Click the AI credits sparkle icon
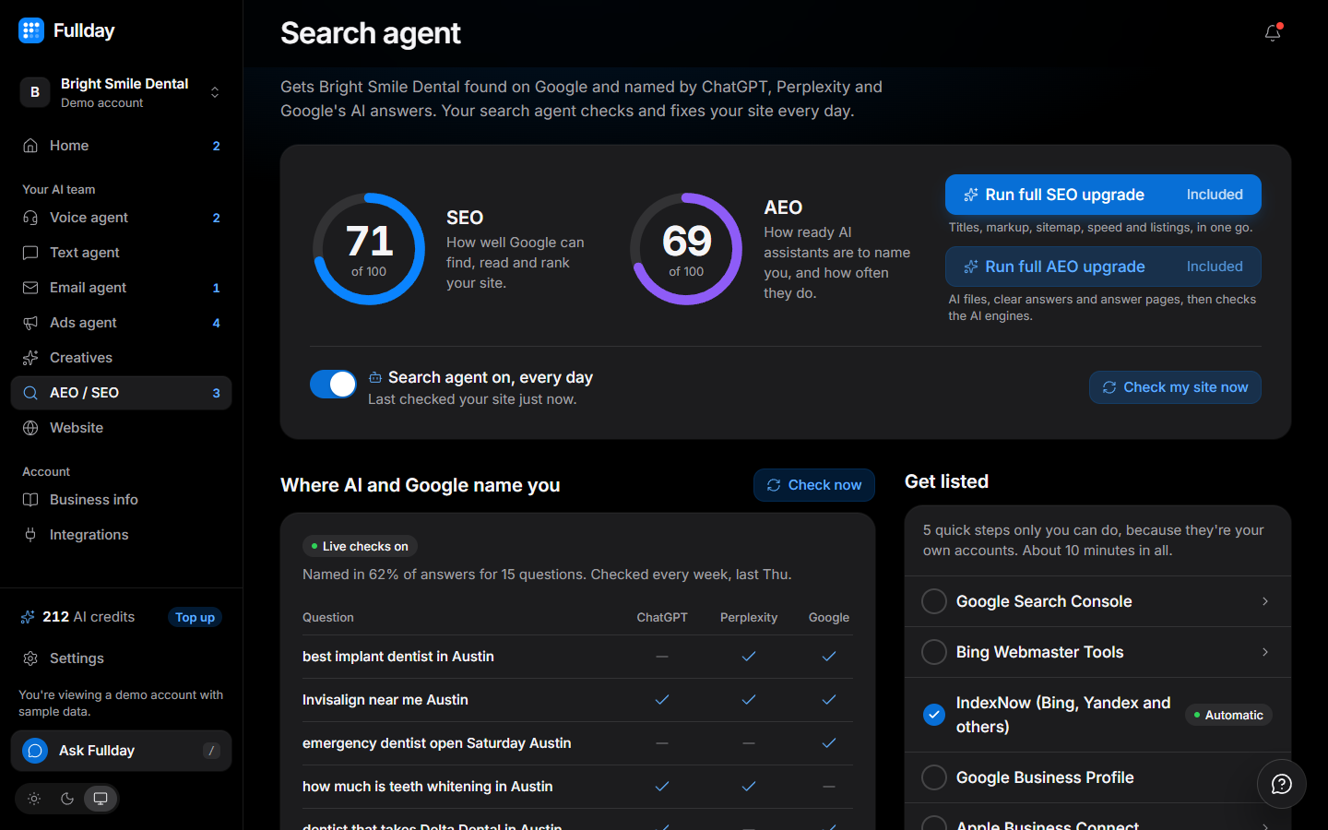Image resolution: width=1328 pixels, height=830 pixels. point(29,617)
